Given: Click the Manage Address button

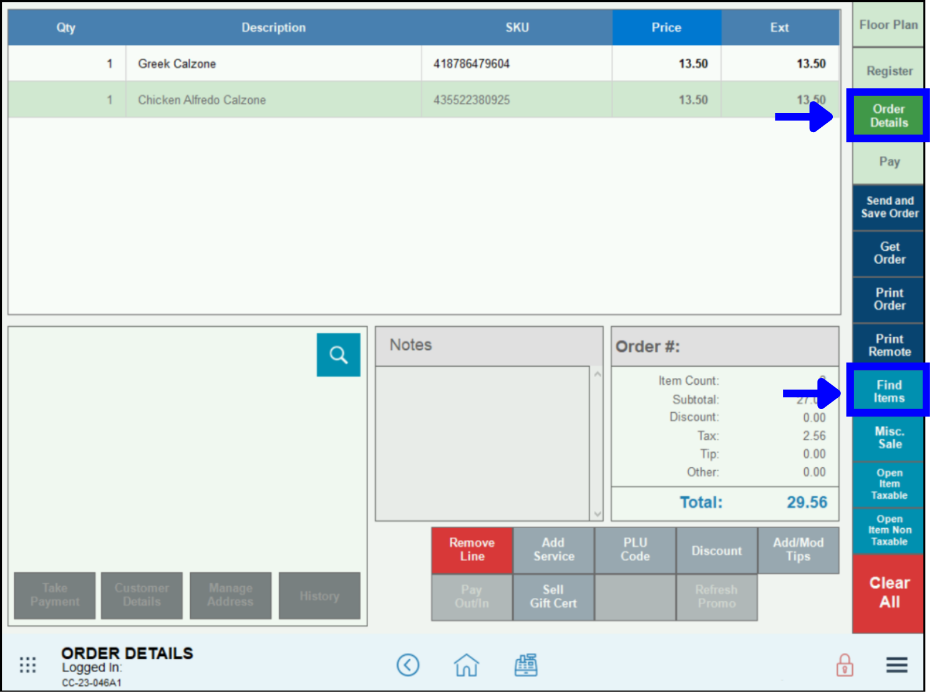Looking at the screenshot, I should coord(231,595).
